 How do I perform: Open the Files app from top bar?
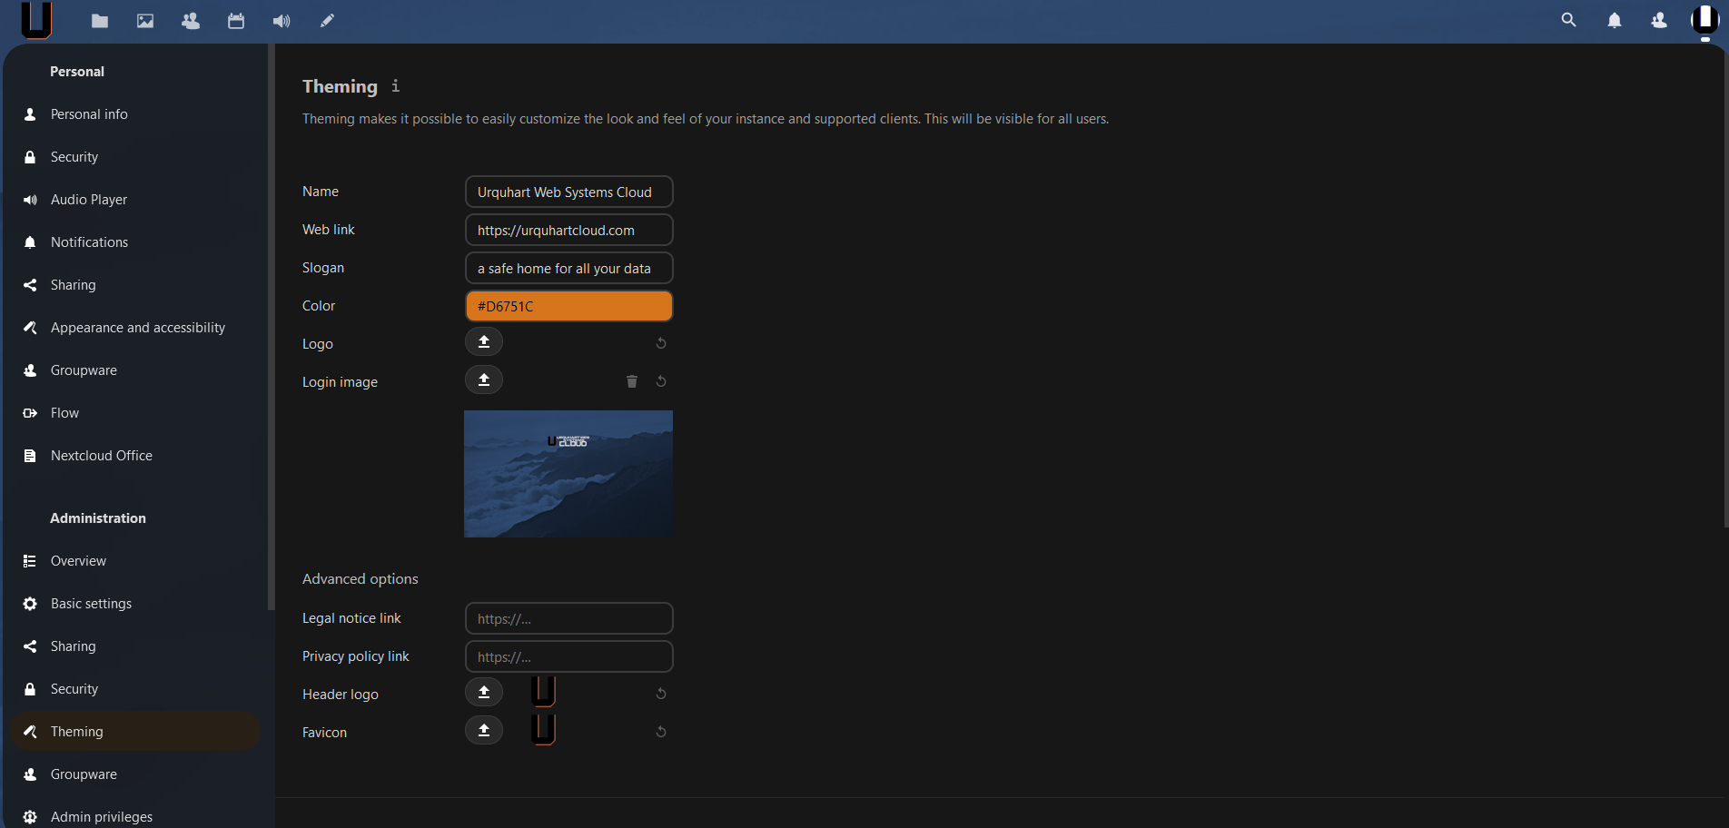pyautogui.click(x=100, y=21)
